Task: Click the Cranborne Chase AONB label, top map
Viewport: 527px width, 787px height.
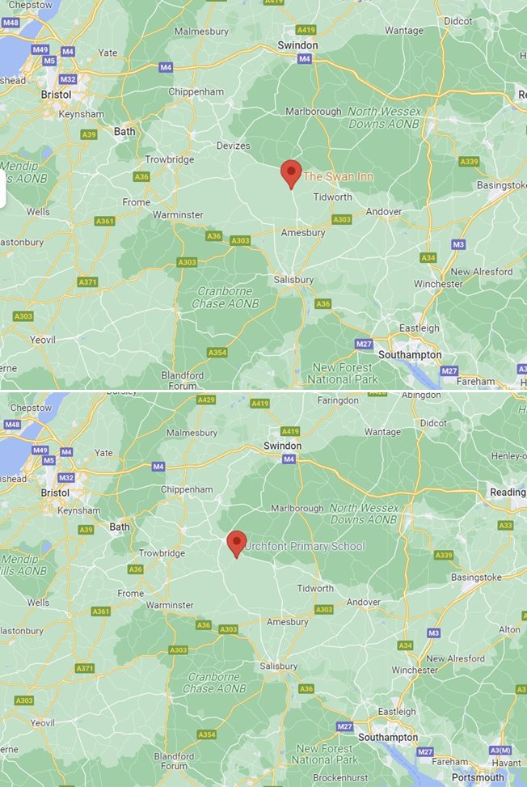Action: tap(226, 297)
